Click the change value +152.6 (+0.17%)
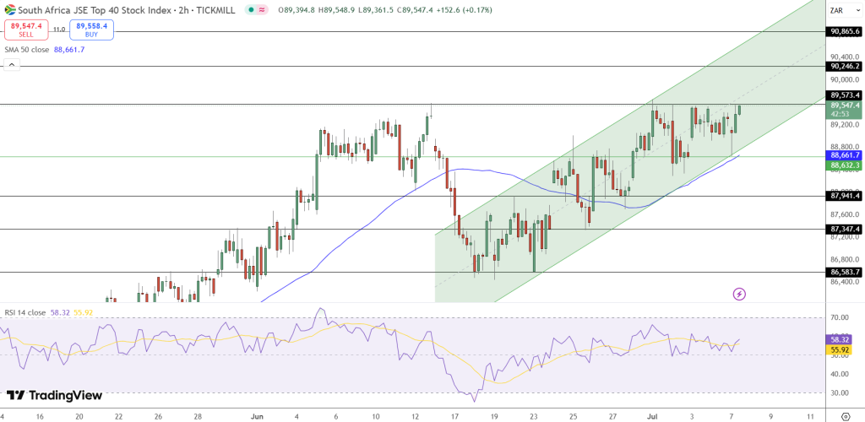Viewport: 865px width, 422px height. click(x=464, y=10)
